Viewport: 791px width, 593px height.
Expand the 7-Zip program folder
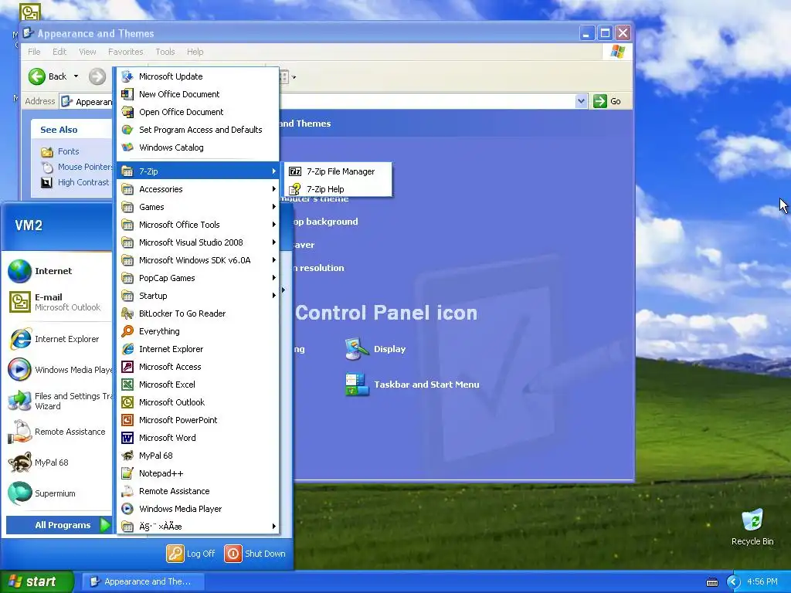[x=198, y=171]
